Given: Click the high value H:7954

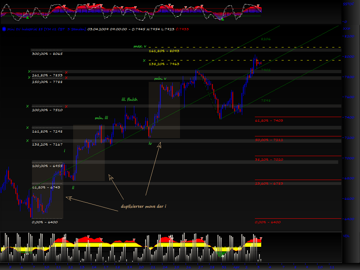Looking at the screenshot, I should [153, 29].
